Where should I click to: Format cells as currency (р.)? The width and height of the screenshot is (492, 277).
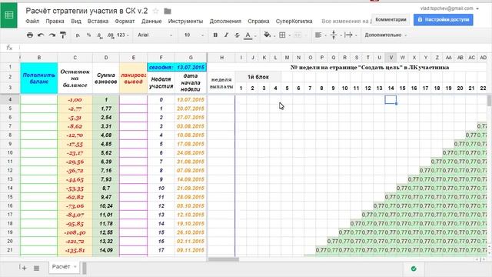click(x=78, y=35)
